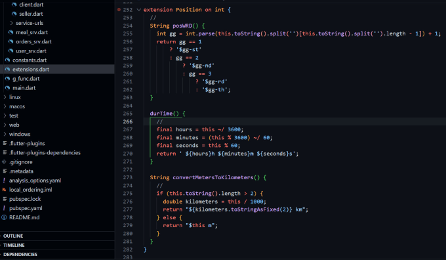Expand the macos folder
The height and width of the screenshot is (260, 446).
pyautogui.click(x=17, y=106)
